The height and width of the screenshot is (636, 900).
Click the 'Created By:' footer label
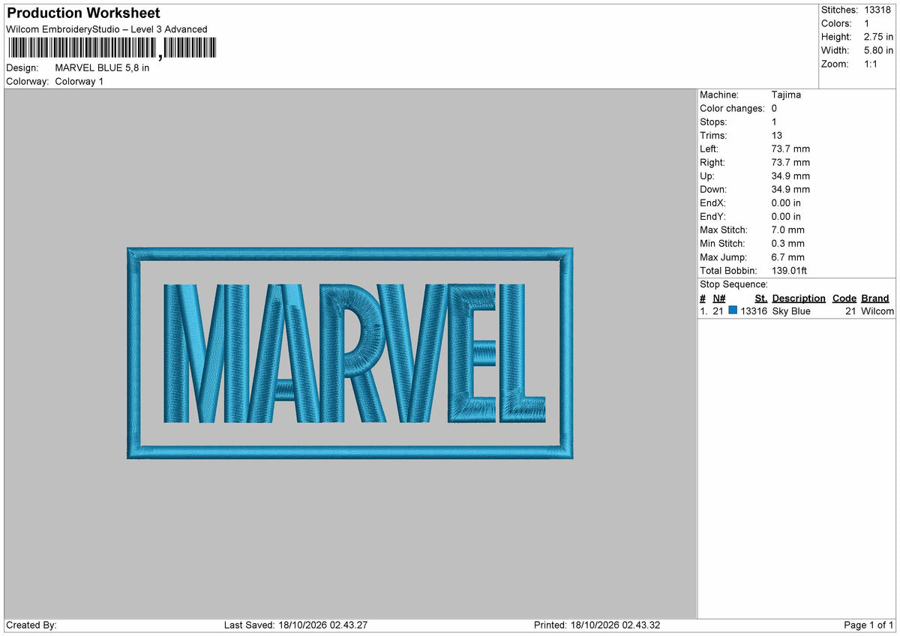31,625
